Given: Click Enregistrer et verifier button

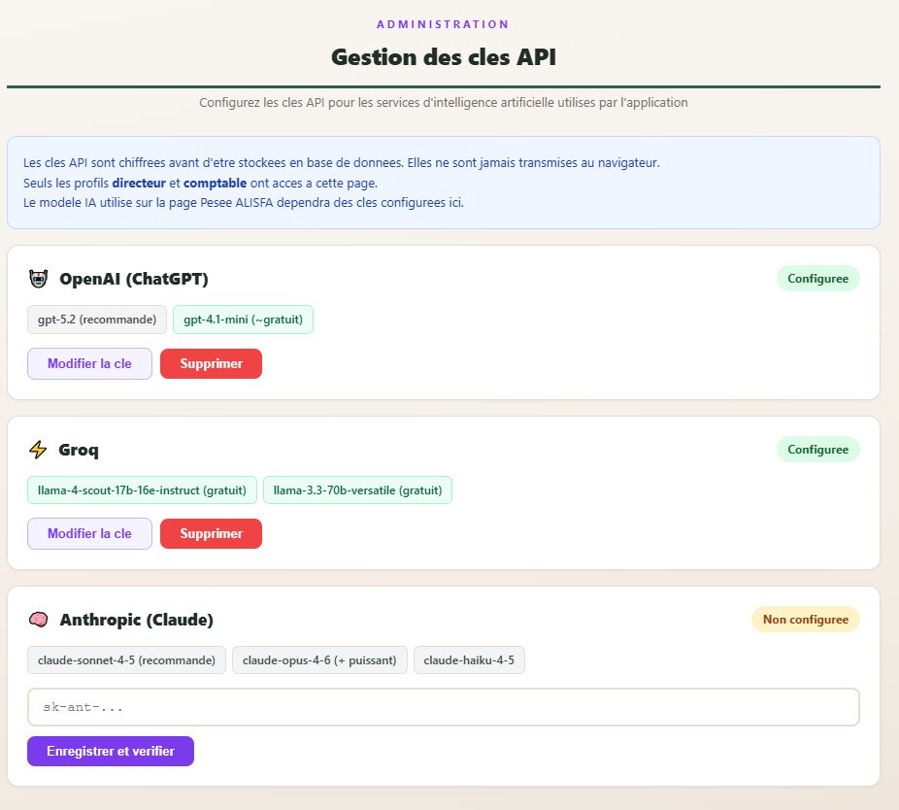Looking at the screenshot, I should click(111, 752).
